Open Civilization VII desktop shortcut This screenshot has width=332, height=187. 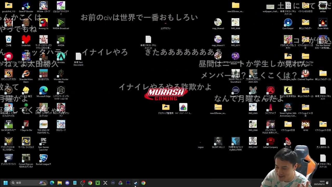pyautogui.click(x=61, y=90)
